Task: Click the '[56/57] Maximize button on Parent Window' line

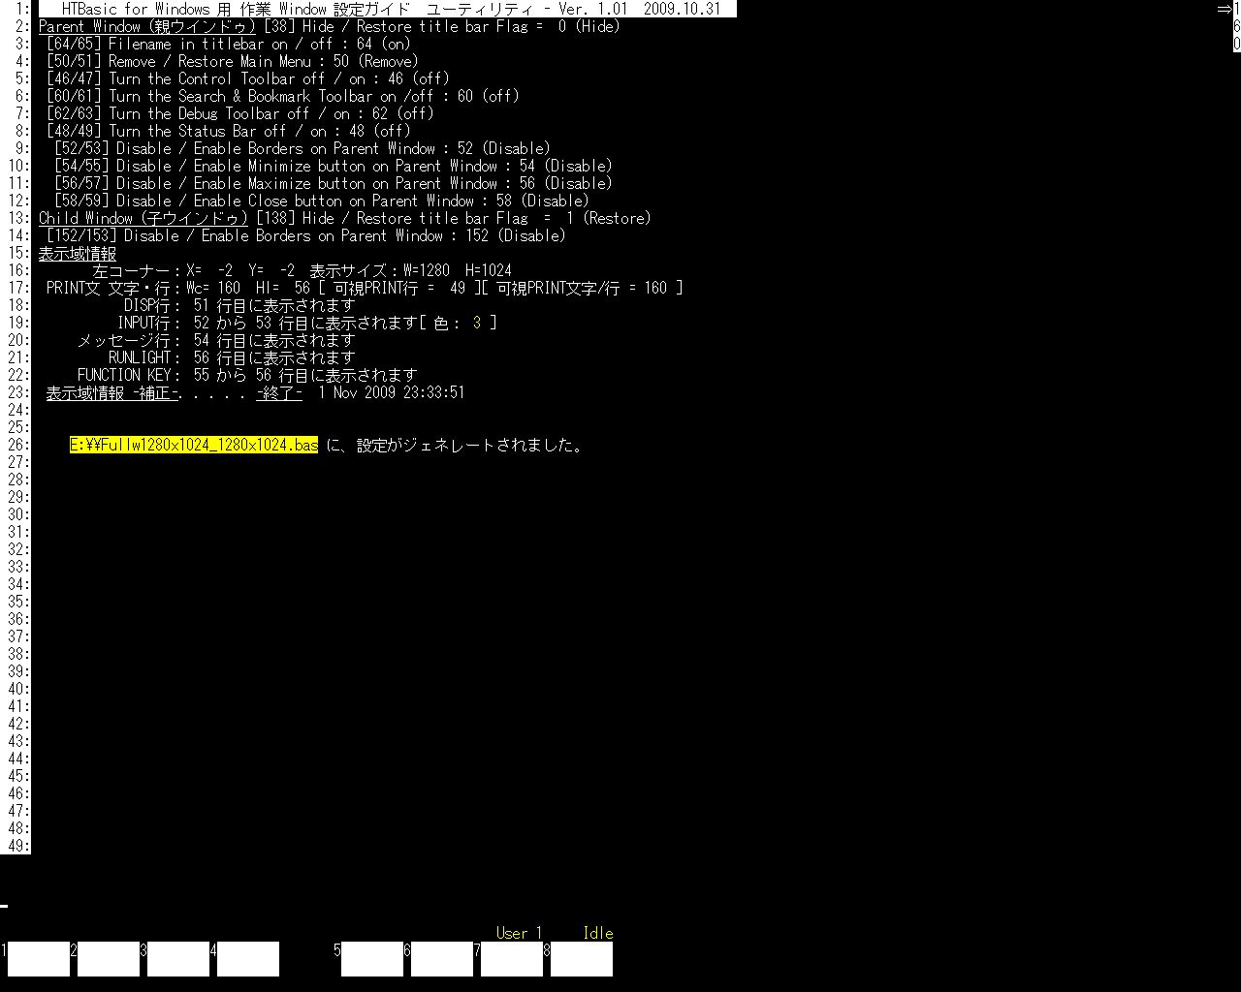Action: point(334,183)
